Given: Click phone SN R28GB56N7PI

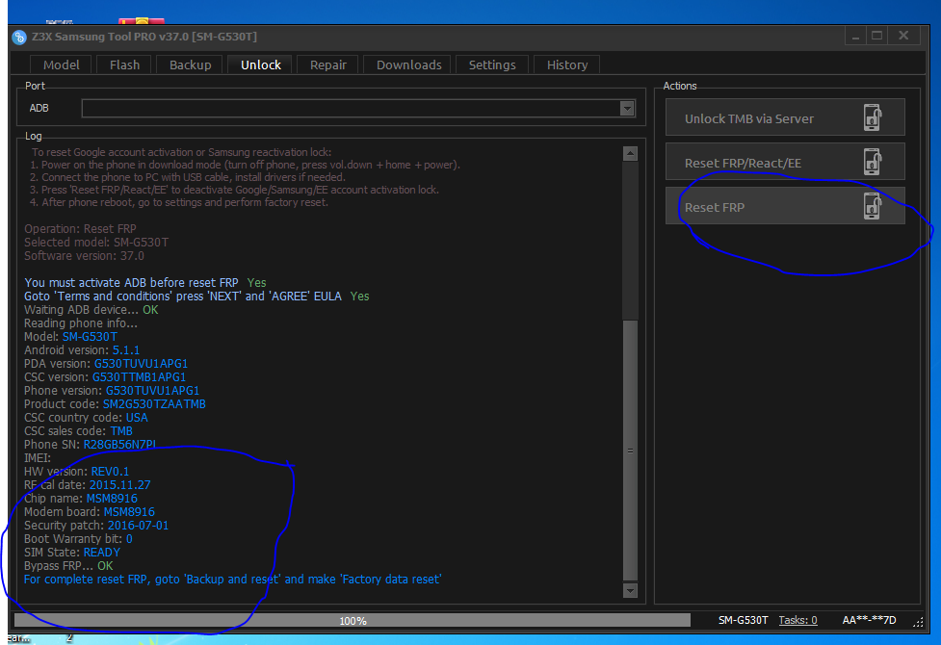Looking at the screenshot, I should click(x=119, y=445).
